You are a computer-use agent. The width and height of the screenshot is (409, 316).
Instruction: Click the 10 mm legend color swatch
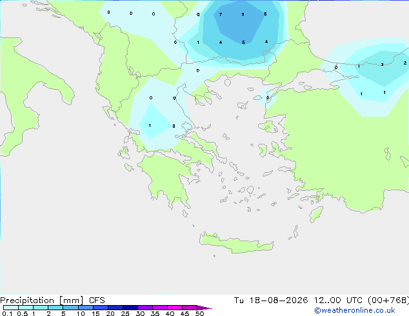tap(85, 308)
